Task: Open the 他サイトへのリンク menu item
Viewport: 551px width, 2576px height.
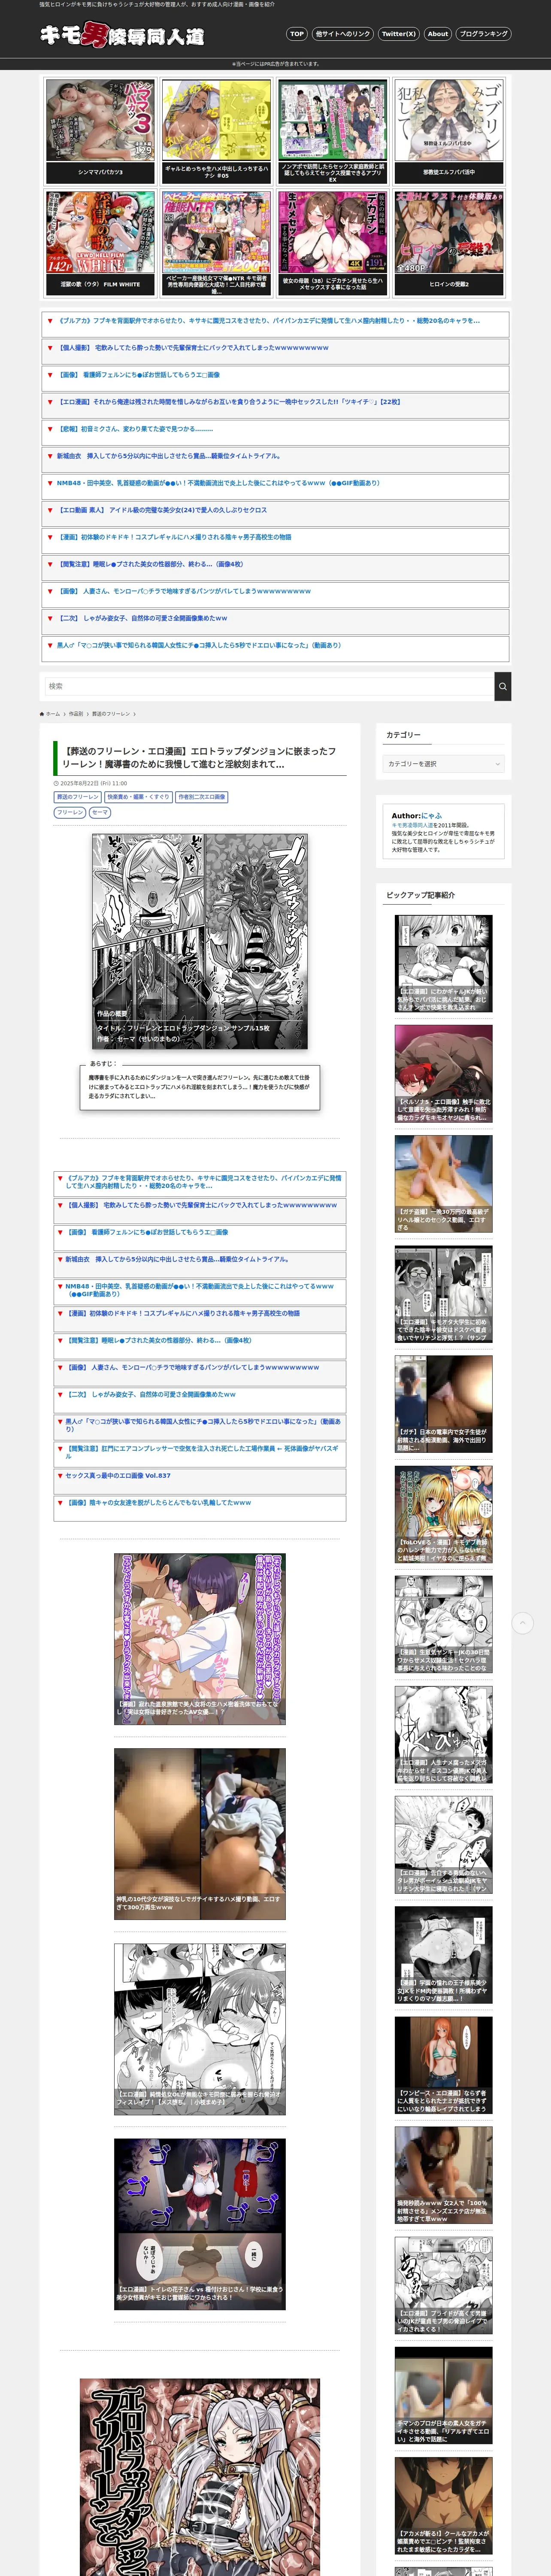Action: tap(342, 34)
